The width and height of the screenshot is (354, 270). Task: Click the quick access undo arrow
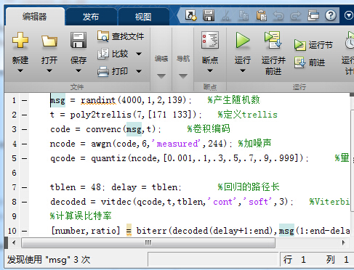pos(278,16)
